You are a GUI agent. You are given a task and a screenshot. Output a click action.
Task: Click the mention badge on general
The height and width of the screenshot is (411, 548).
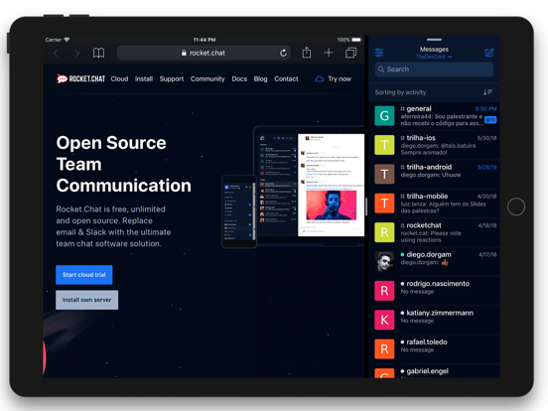(x=490, y=120)
